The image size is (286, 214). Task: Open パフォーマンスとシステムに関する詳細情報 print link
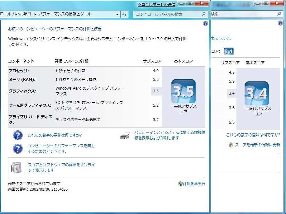169,135
